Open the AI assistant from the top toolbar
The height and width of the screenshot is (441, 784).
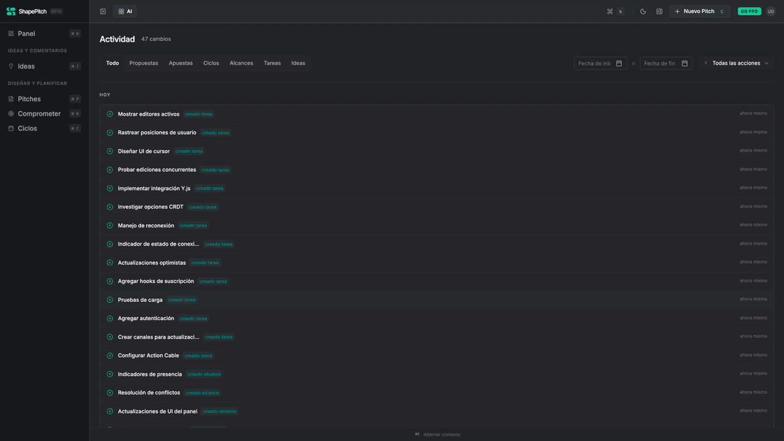point(124,11)
